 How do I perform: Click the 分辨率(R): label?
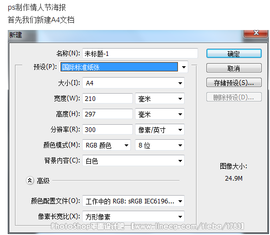pyautogui.click(x=65, y=129)
